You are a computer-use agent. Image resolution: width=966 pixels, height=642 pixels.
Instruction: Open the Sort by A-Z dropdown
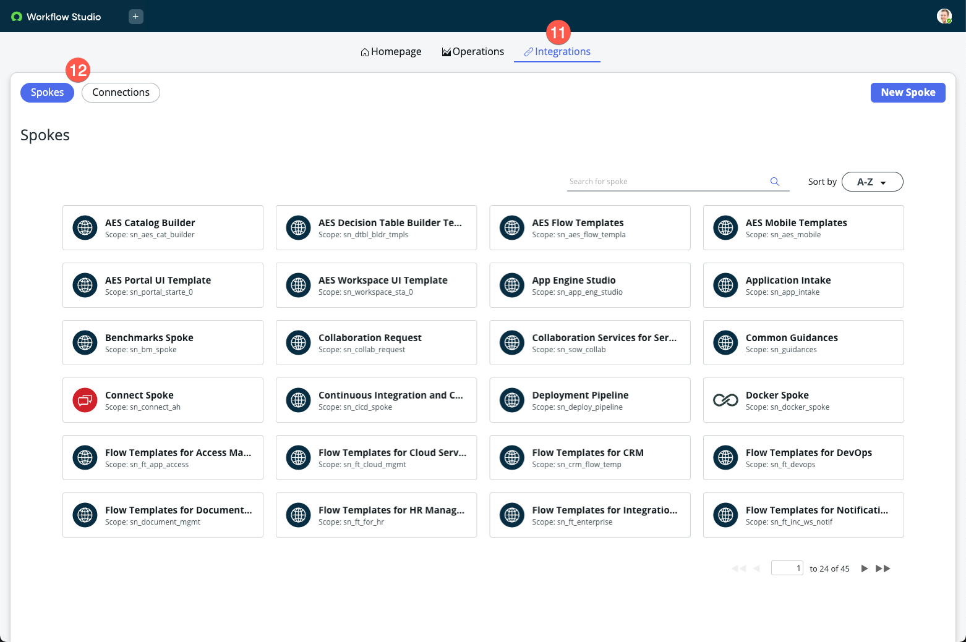pos(872,182)
